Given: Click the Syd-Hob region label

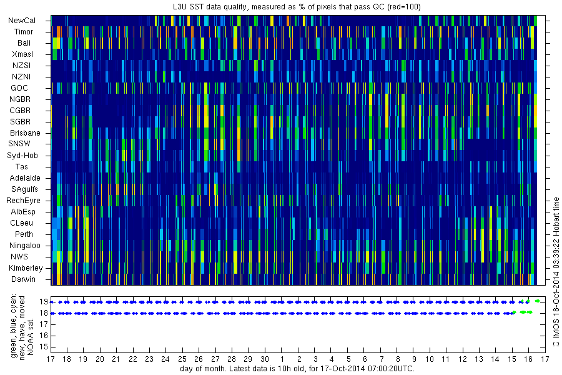Looking at the screenshot, I should point(22,156).
